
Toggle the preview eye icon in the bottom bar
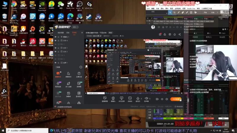(162, 99)
